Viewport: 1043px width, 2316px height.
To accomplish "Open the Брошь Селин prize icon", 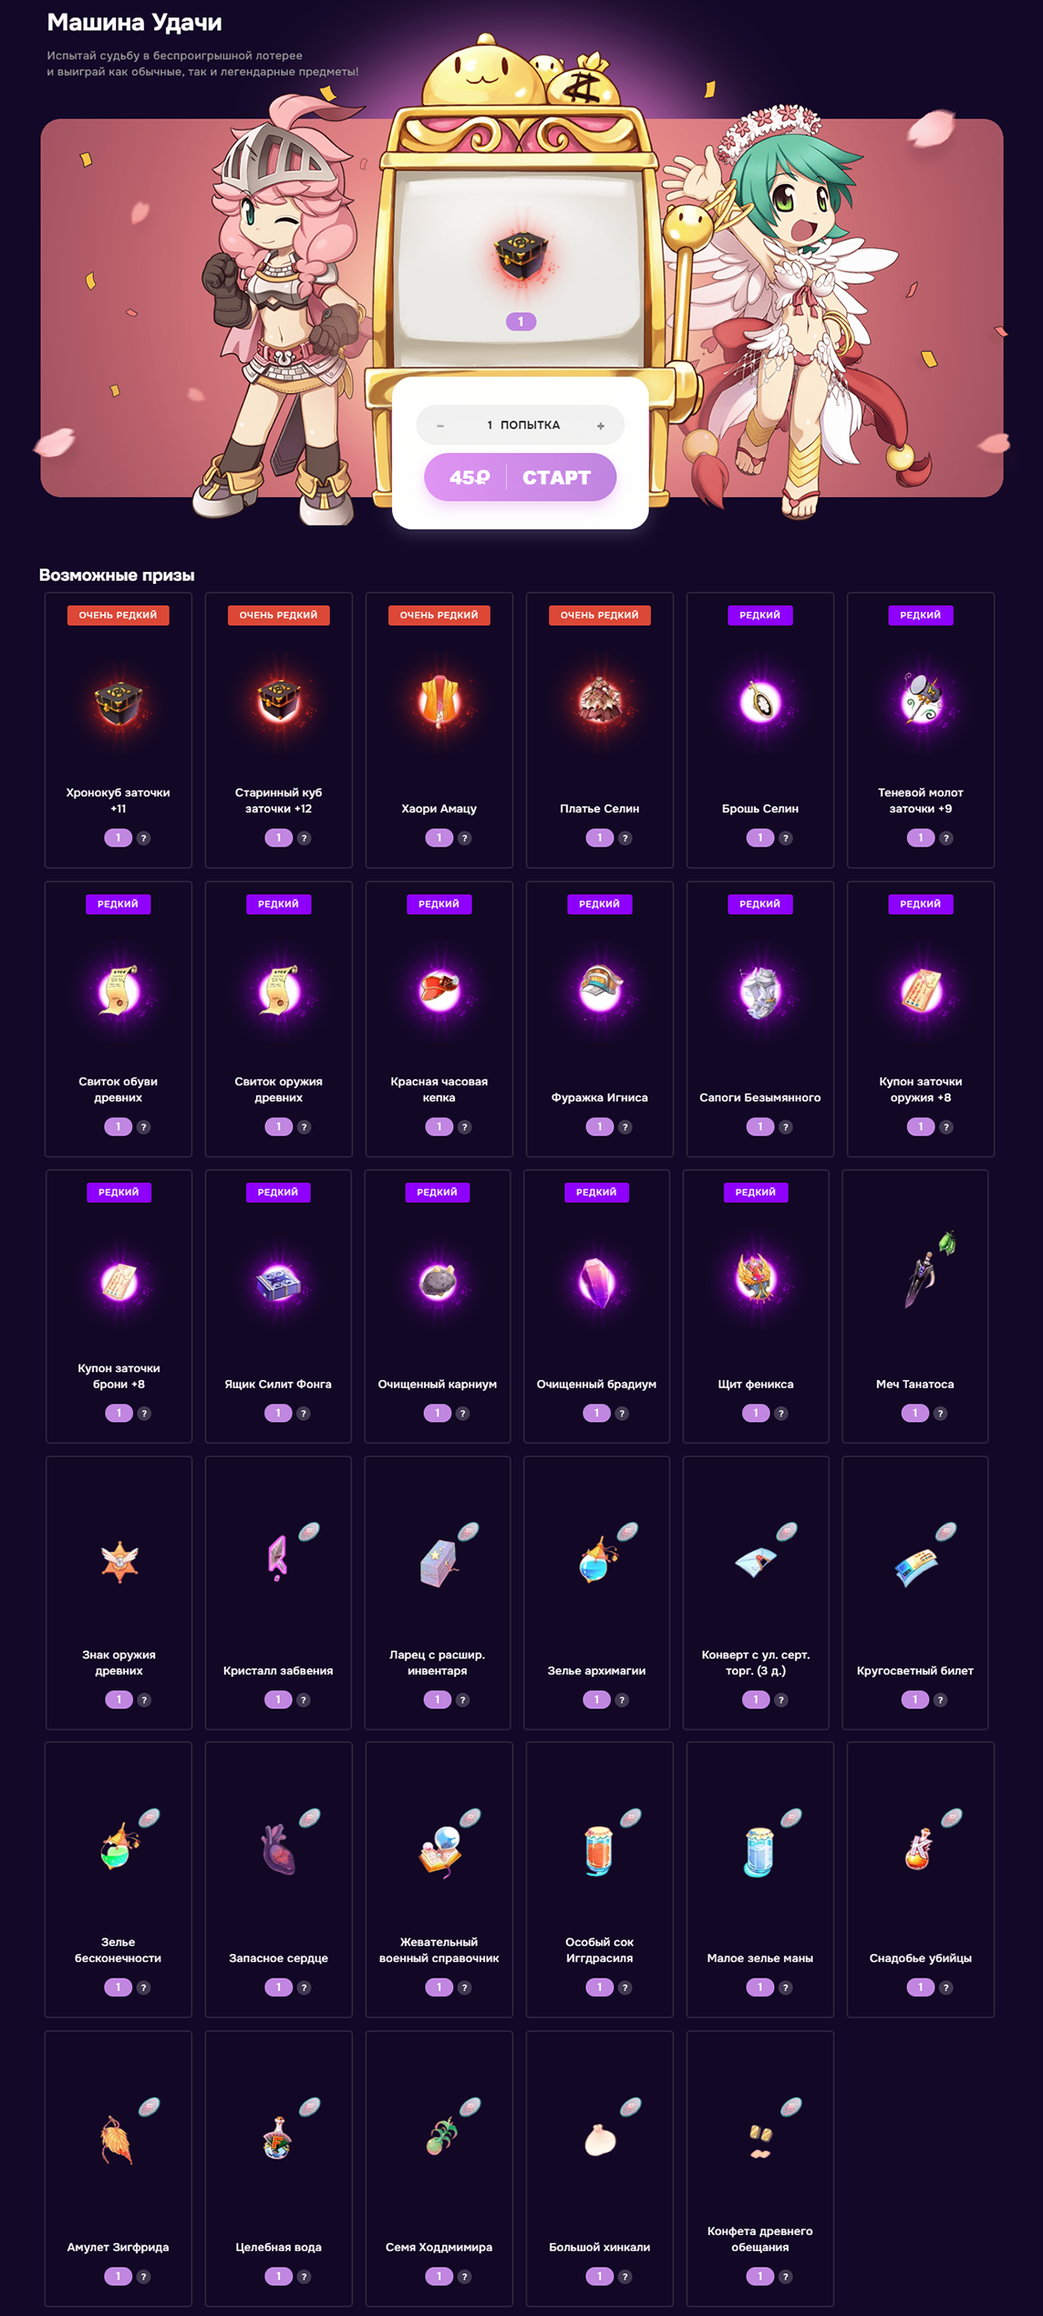I will 759,702.
